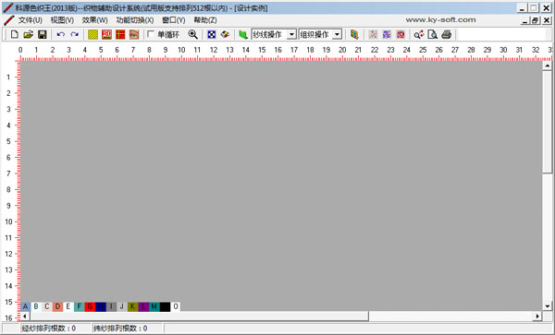The image size is (555, 335).
Task: Redo the last action
Action: click(74, 34)
